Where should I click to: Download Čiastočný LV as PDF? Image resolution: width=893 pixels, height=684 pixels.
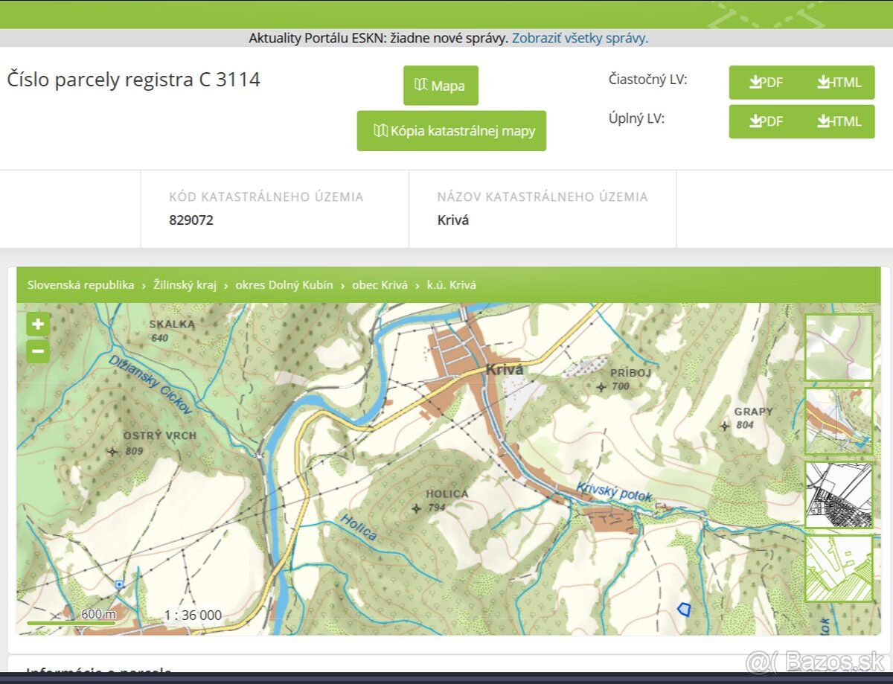pyautogui.click(x=766, y=83)
